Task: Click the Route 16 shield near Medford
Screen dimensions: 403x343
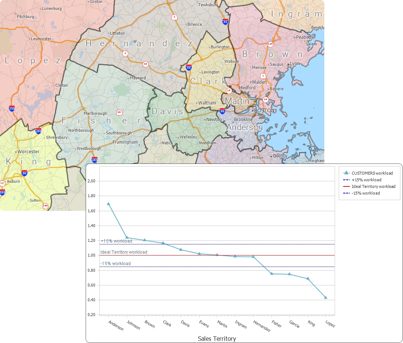Action: pos(229,90)
